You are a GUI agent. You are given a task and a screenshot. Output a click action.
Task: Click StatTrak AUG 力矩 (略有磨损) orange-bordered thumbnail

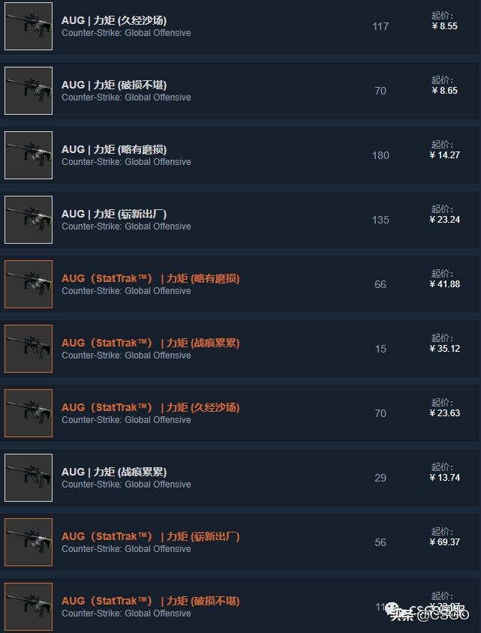click(29, 284)
